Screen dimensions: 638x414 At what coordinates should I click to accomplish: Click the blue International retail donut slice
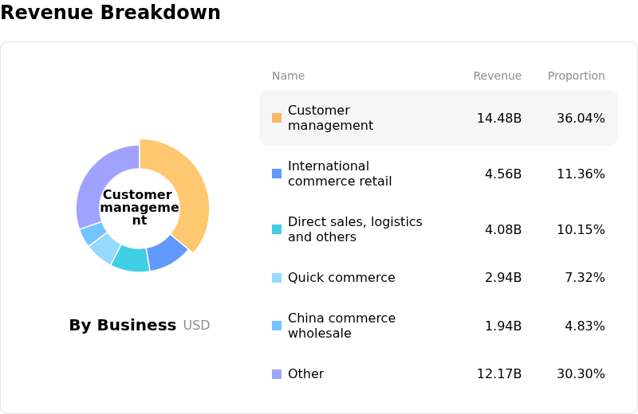click(166, 252)
